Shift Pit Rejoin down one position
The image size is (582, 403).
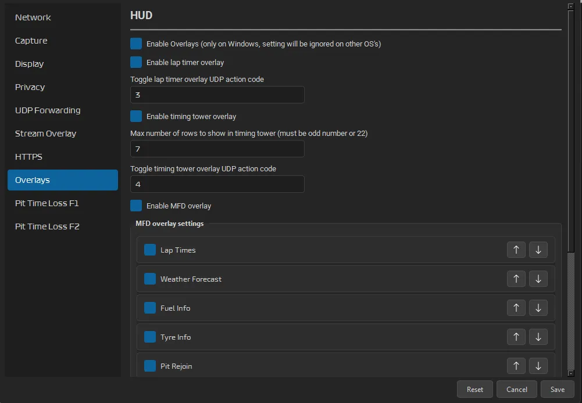pos(538,366)
